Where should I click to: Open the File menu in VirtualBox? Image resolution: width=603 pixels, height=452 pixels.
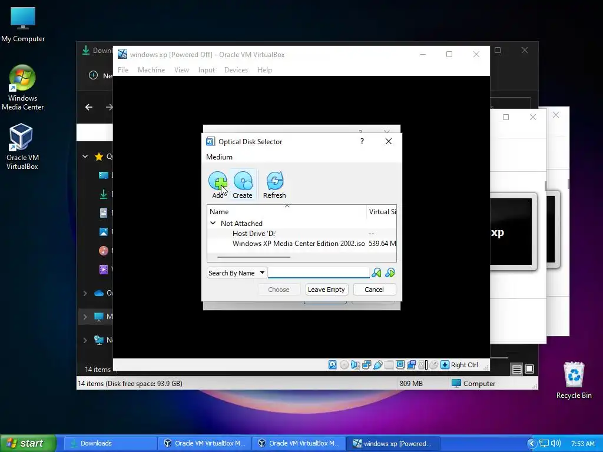(x=123, y=70)
